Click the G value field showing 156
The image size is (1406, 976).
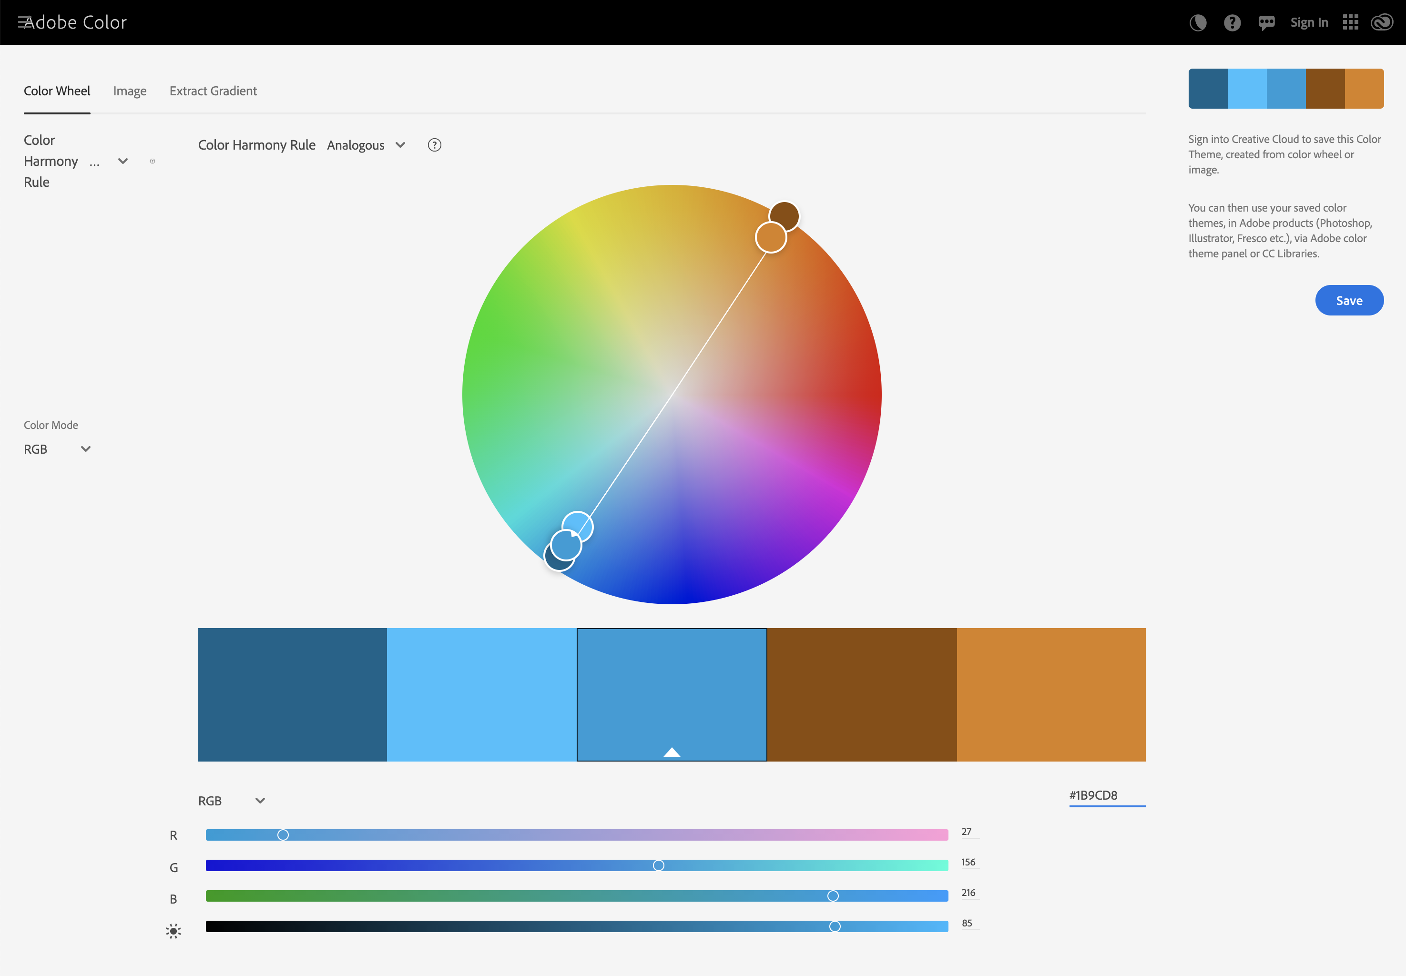click(x=970, y=862)
